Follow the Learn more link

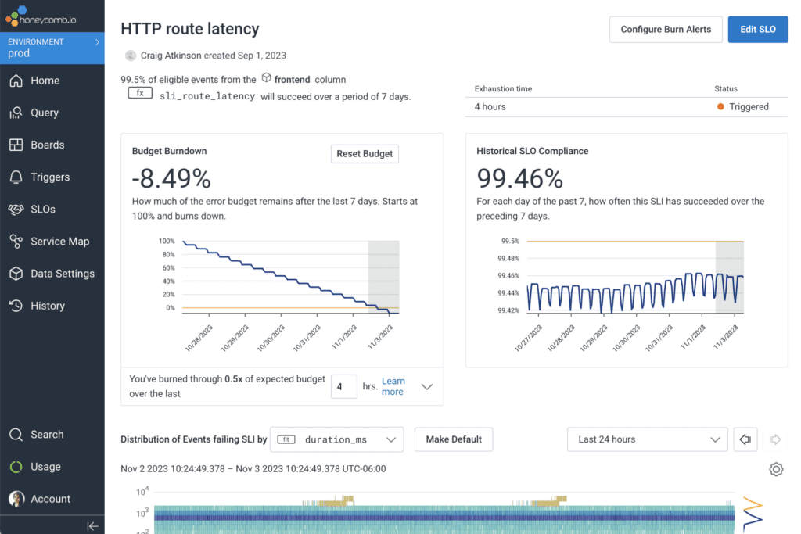[x=393, y=386]
